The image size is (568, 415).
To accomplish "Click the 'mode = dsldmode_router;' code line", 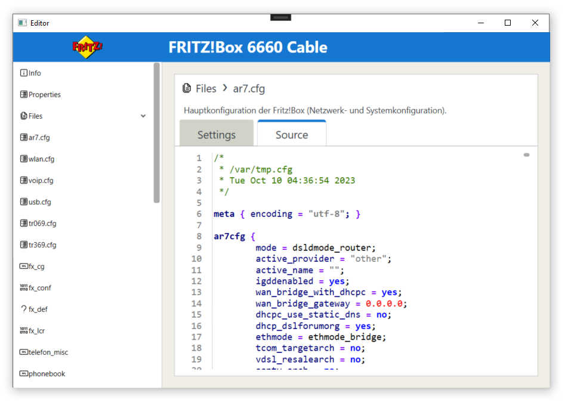I will (316, 247).
